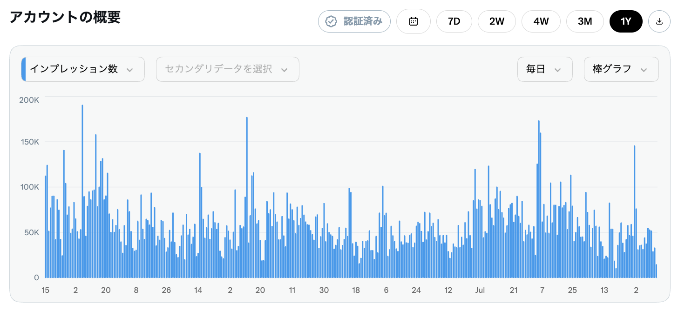Click the x-axis label 21
The image size is (678, 310).
pyautogui.click(x=514, y=290)
